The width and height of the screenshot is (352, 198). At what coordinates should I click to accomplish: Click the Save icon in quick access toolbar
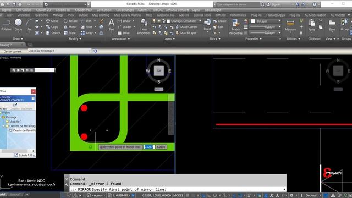click(x=14, y=4)
